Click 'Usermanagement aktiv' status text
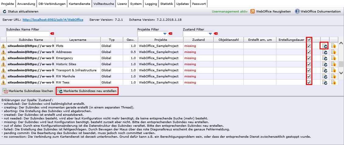This screenshot has width=344, height=145. click(x=230, y=11)
